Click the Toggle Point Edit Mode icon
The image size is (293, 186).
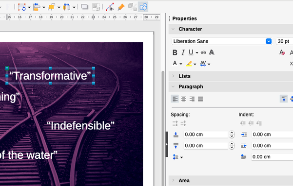pos(110,7)
